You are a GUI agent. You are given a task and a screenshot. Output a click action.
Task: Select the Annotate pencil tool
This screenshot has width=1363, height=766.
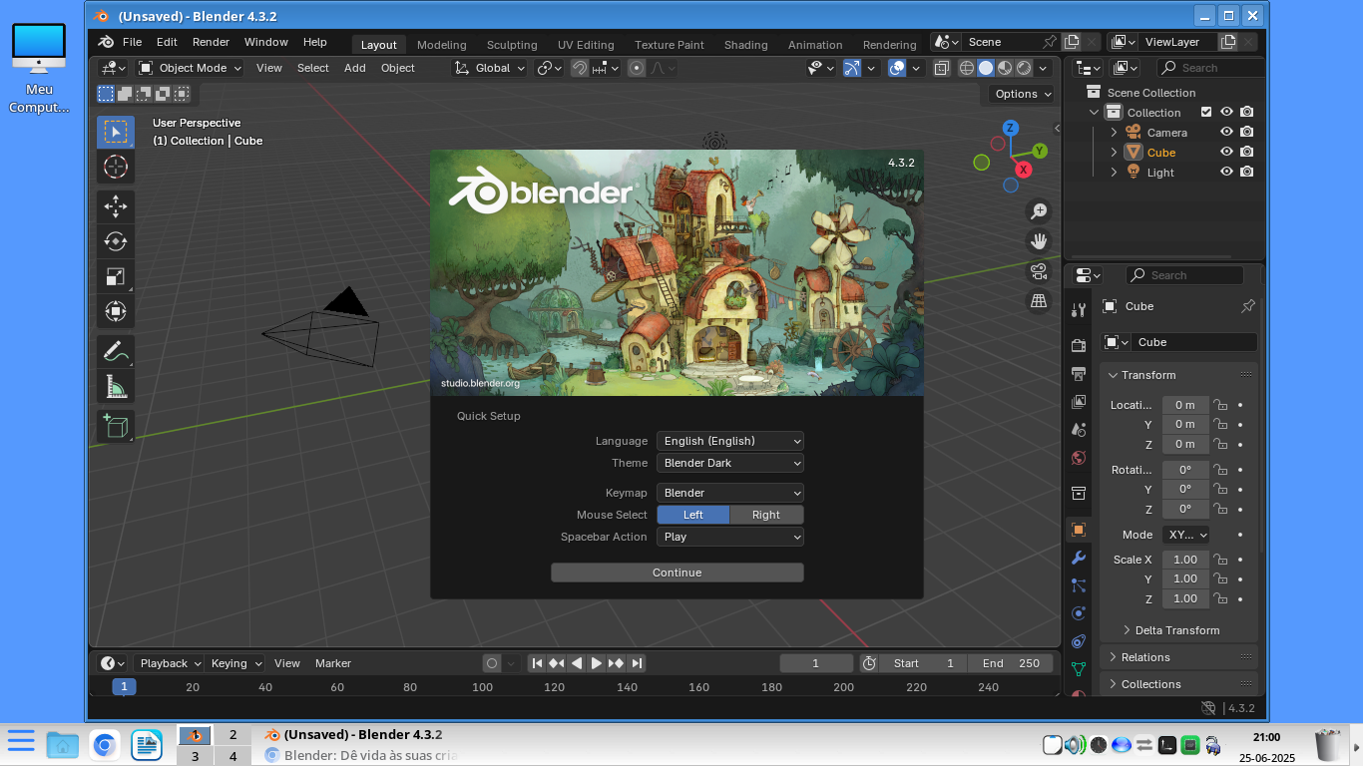(116, 351)
